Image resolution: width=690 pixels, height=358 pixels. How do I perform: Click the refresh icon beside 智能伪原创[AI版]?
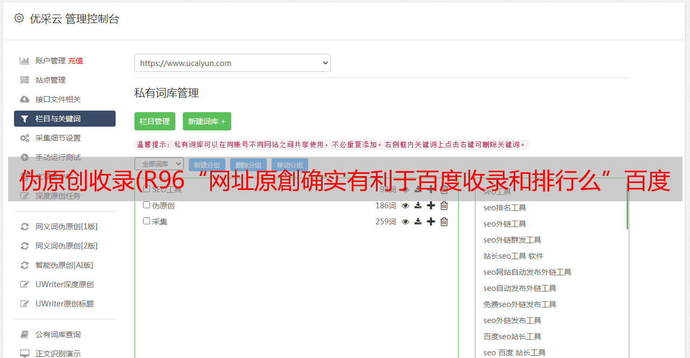[24, 265]
